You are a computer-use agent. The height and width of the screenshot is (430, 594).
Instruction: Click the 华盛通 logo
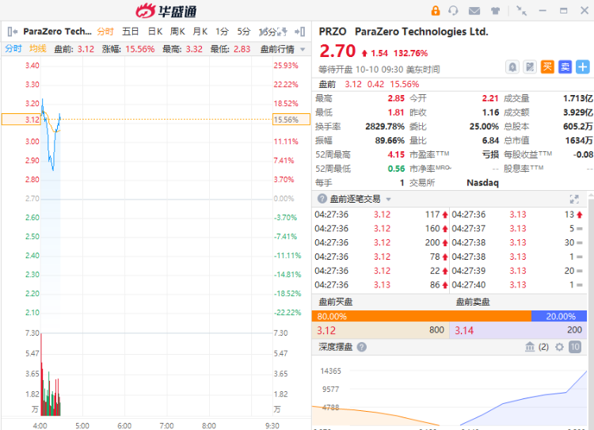(166, 11)
